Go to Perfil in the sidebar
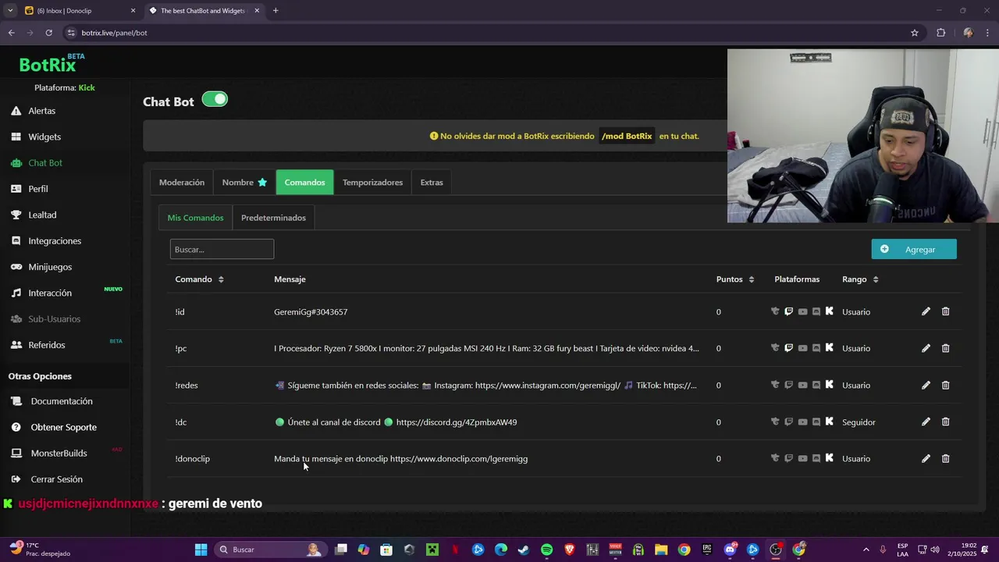This screenshot has height=562, width=999. click(38, 189)
